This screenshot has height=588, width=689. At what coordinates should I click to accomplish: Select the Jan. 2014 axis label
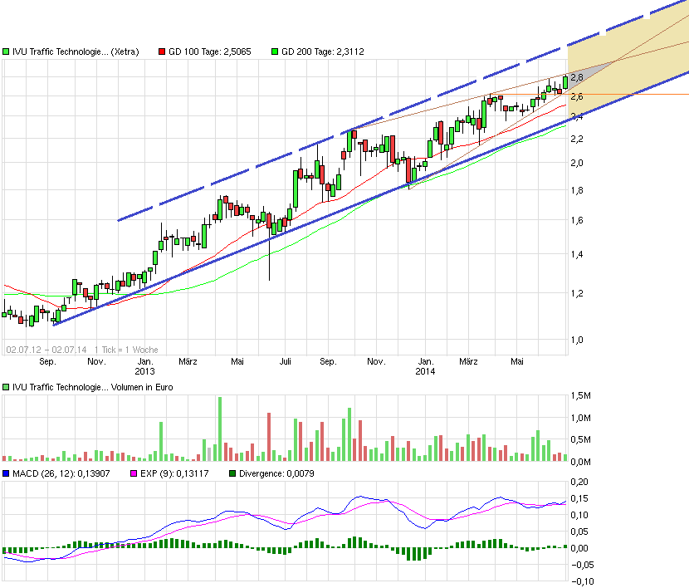click(x=425, y=362)
